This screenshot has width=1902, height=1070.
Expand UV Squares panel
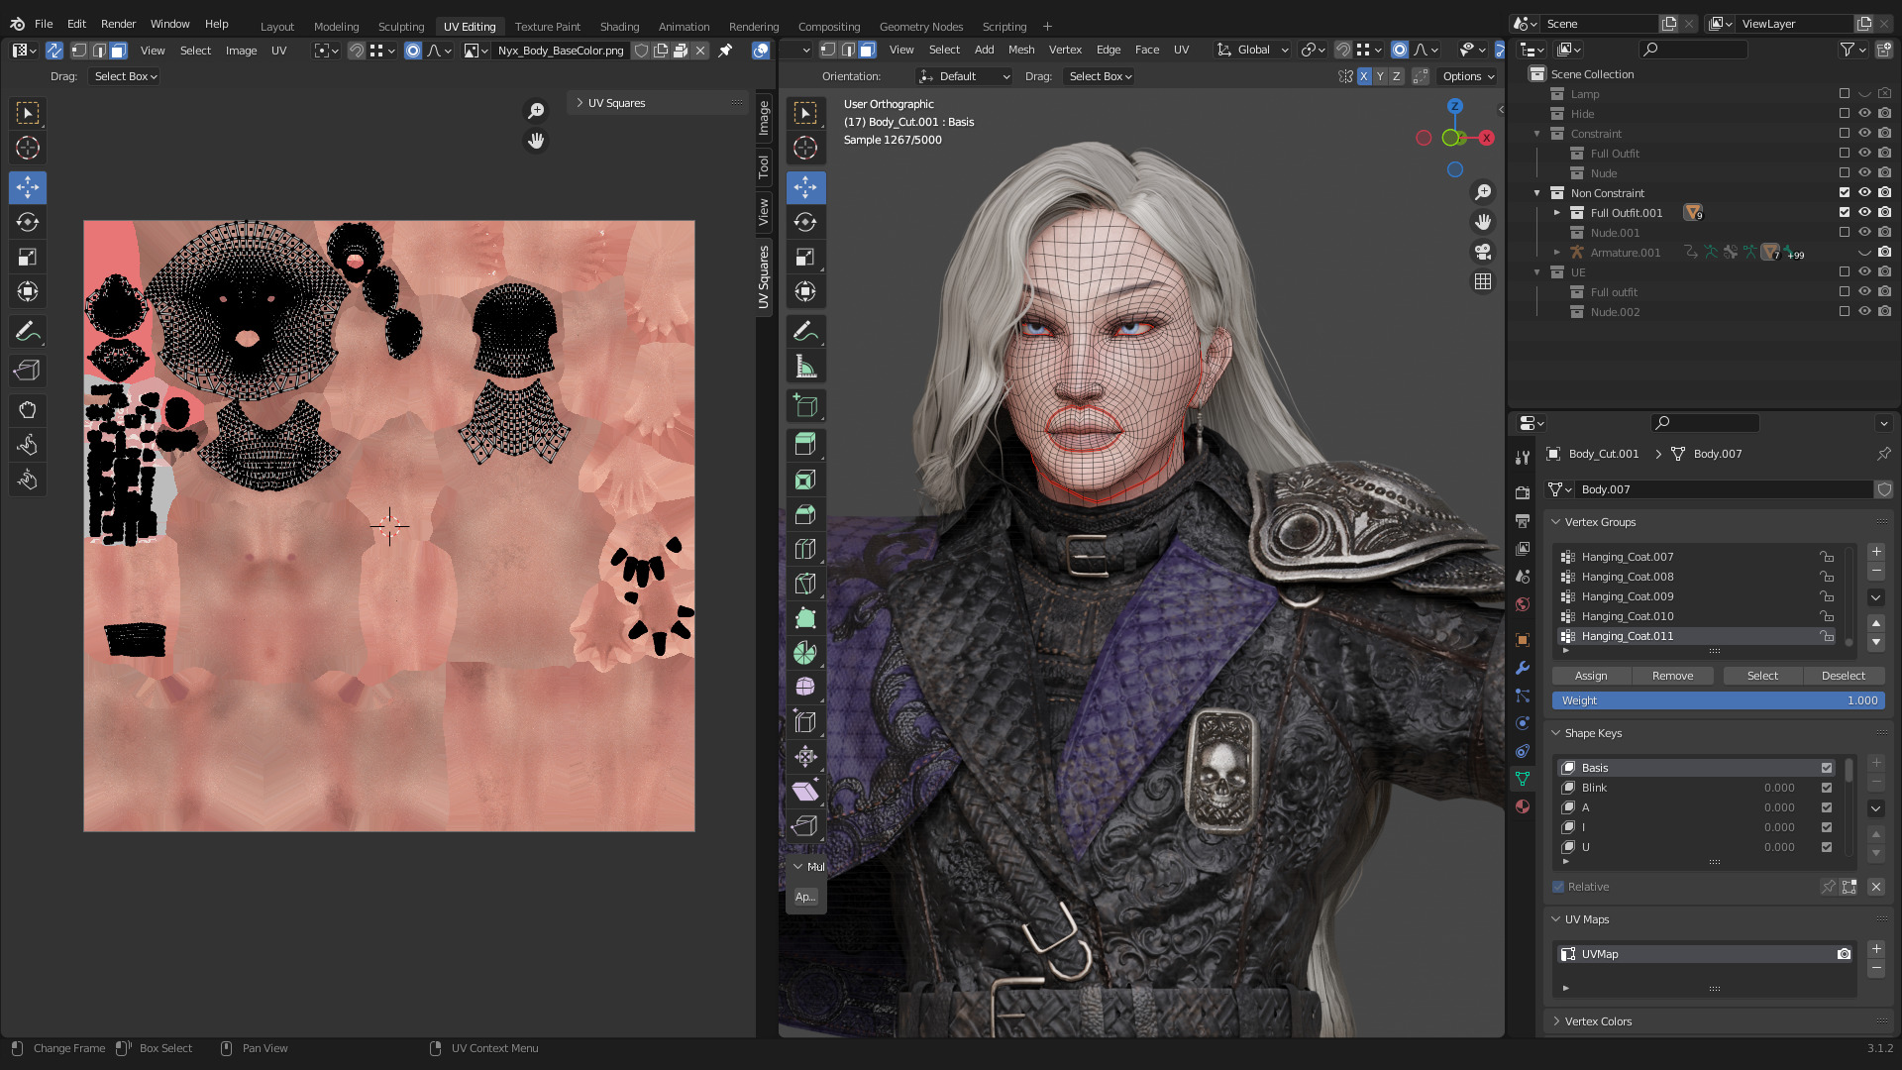(x=580, y=103)
